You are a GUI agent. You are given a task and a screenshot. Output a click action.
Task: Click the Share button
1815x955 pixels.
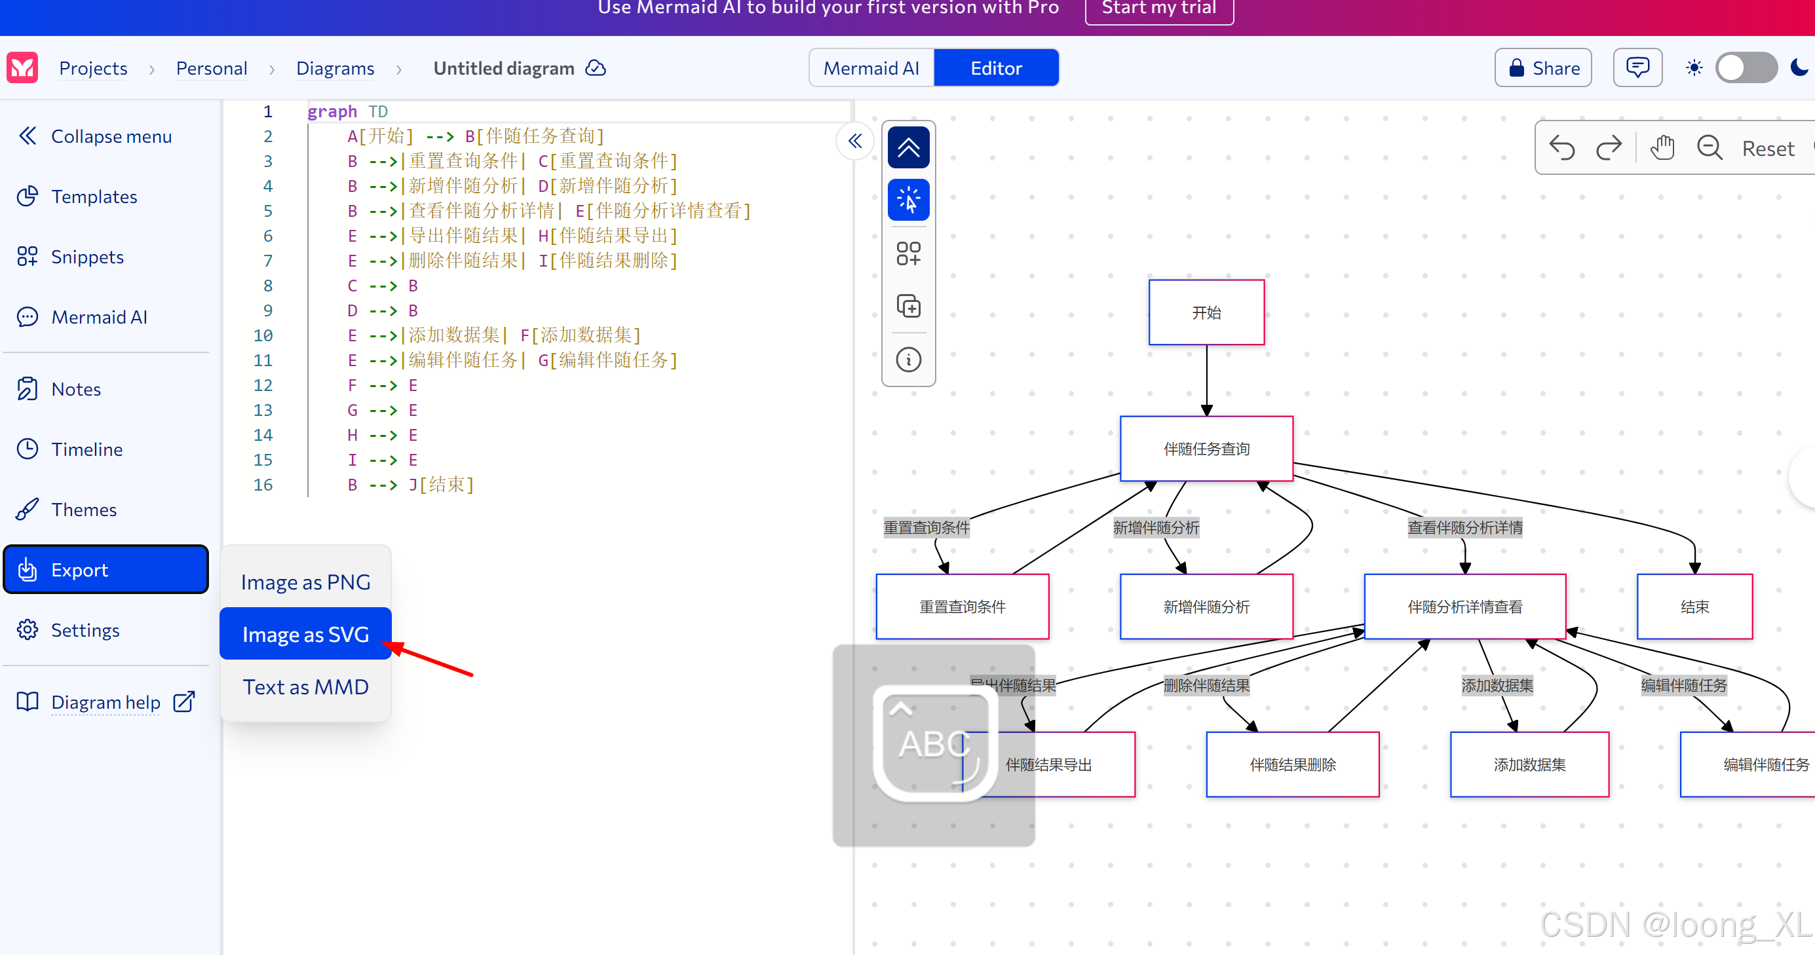pos(1543,68)
